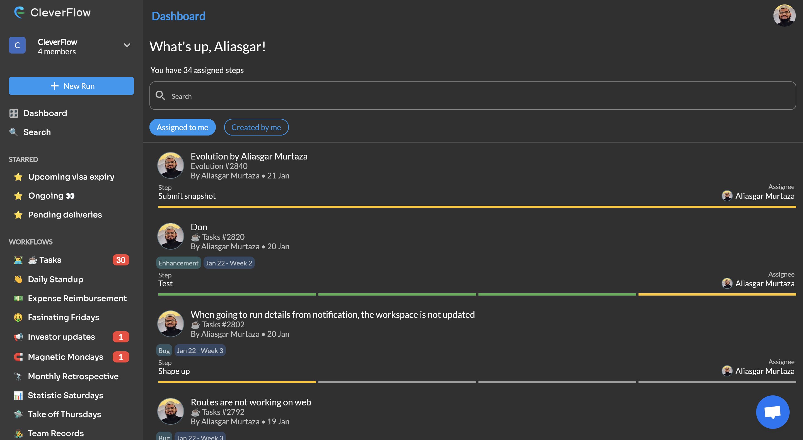Click the telescope icon for Monthly Retrospective
803x440 pixels.
click(x=18, y=376)
